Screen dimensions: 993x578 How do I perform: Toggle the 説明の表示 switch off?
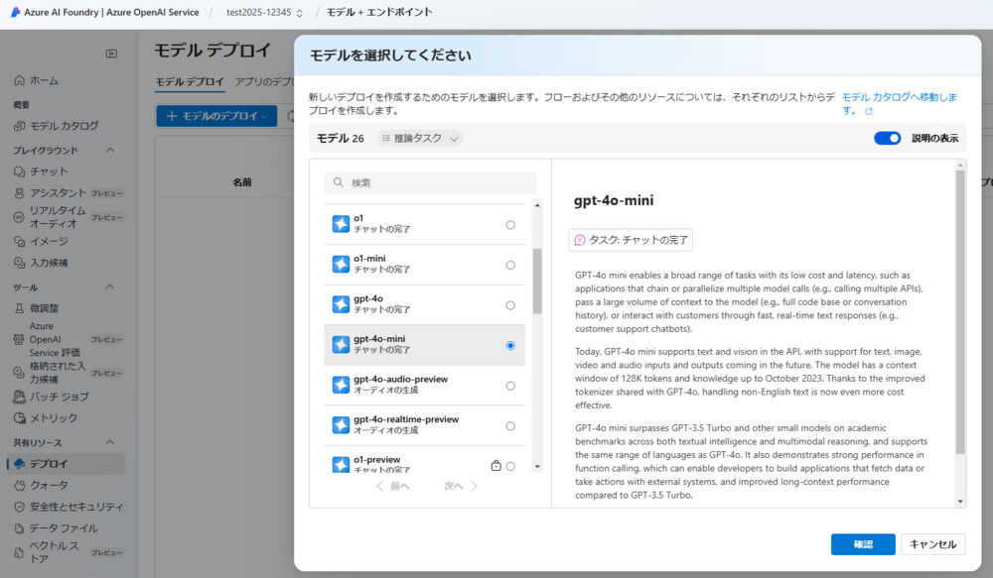click(887, 138)
